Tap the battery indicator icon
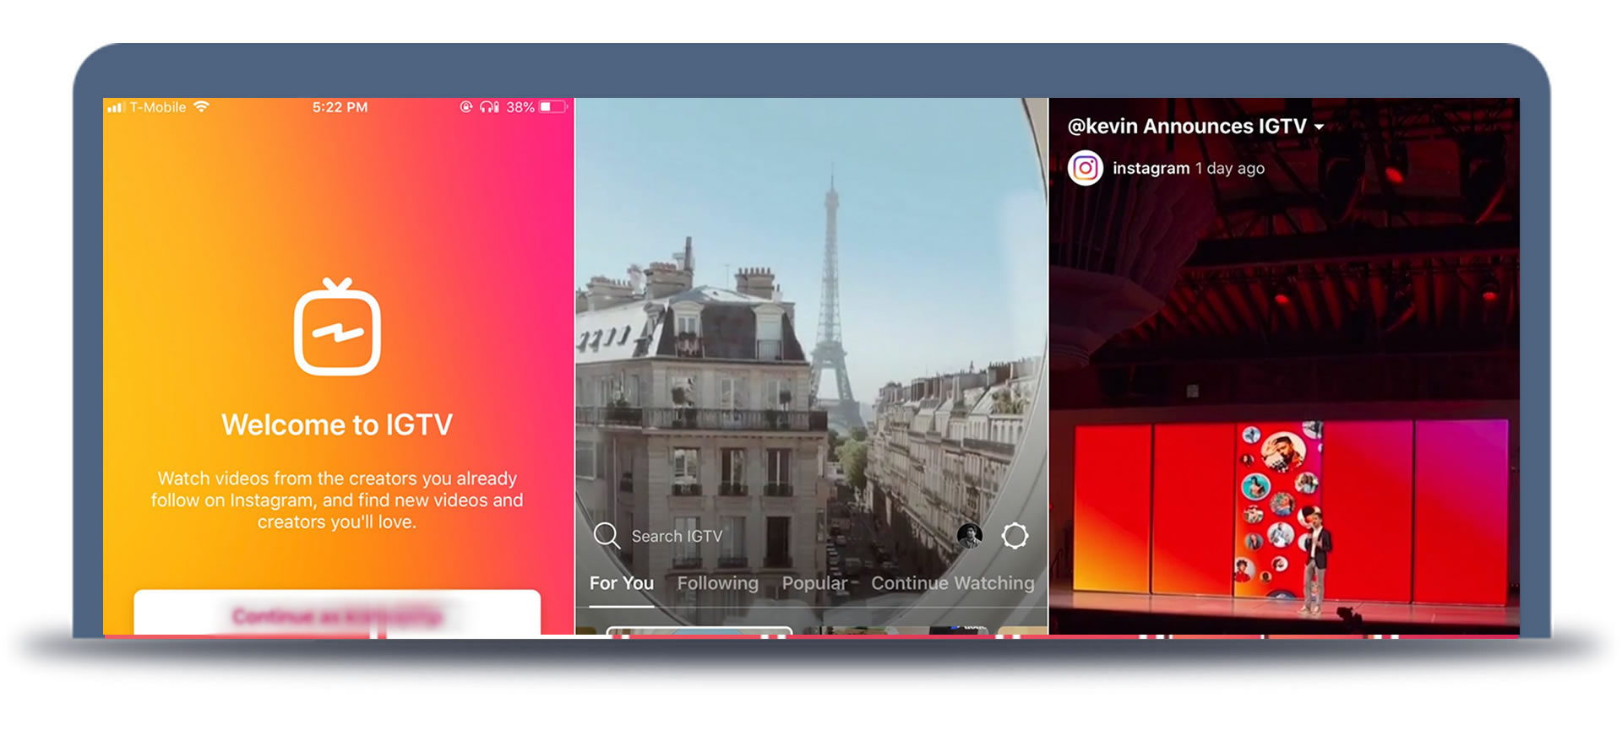Viewport: 1622px width, 730px height. [552, 107]
